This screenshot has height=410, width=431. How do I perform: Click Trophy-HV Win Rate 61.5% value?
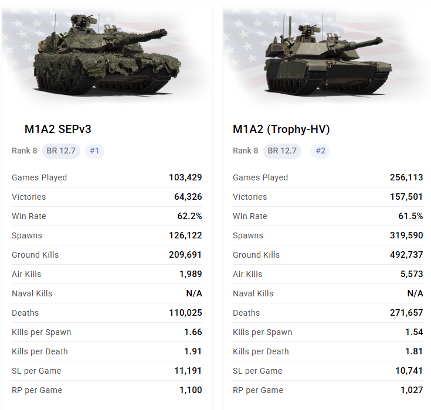(x=410, y=216)
